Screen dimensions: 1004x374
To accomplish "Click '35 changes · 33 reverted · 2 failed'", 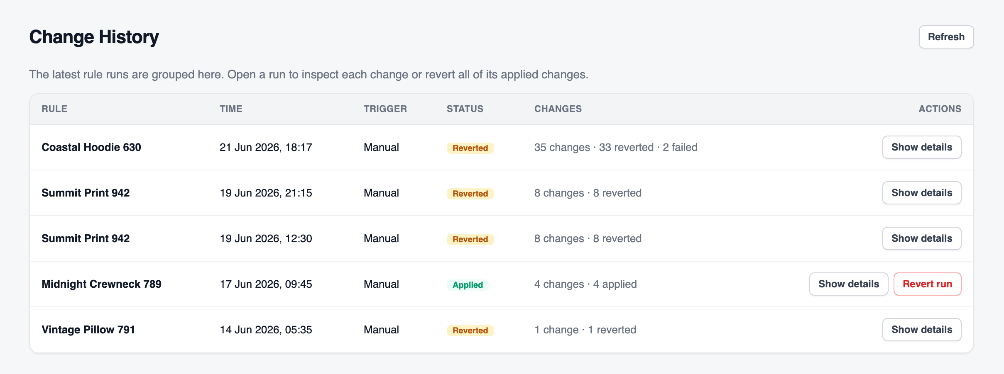I will [616, 147].
